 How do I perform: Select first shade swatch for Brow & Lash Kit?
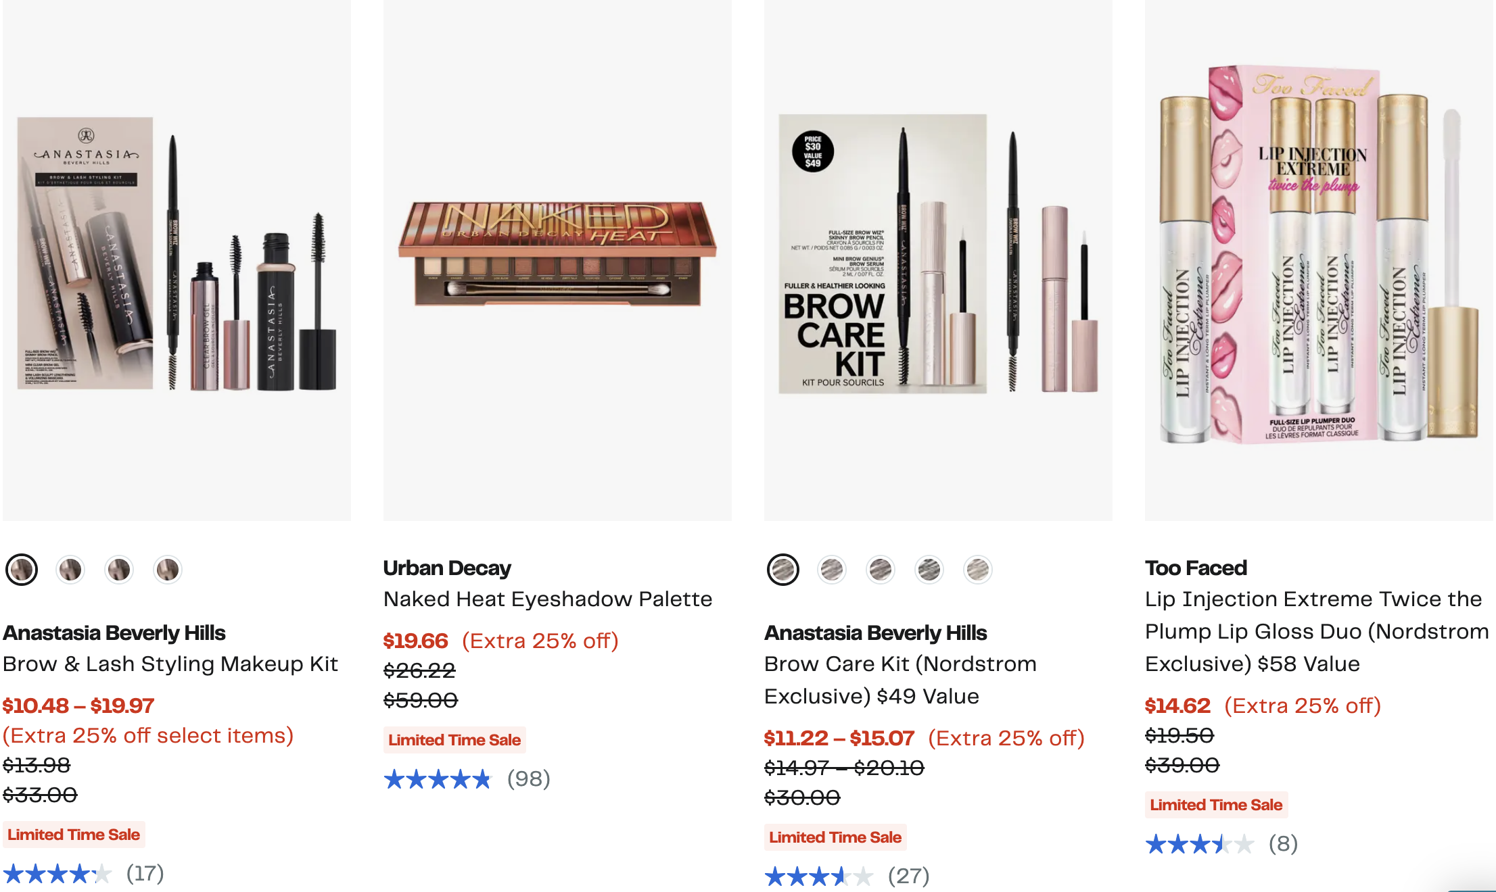click(22, 570)
